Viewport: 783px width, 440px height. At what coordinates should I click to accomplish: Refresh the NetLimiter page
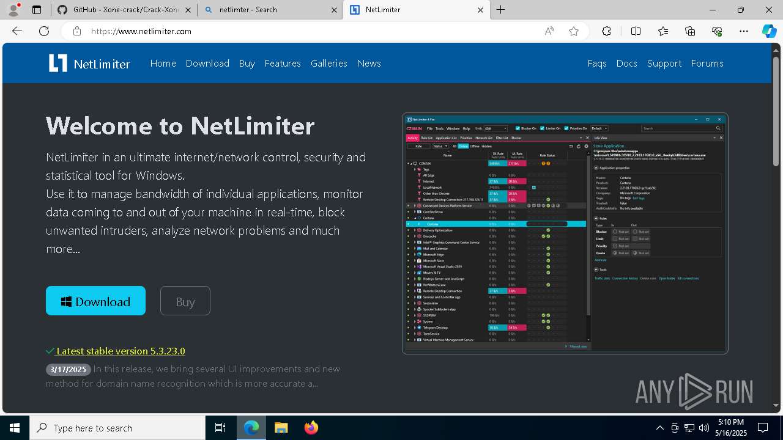(44, 31)
